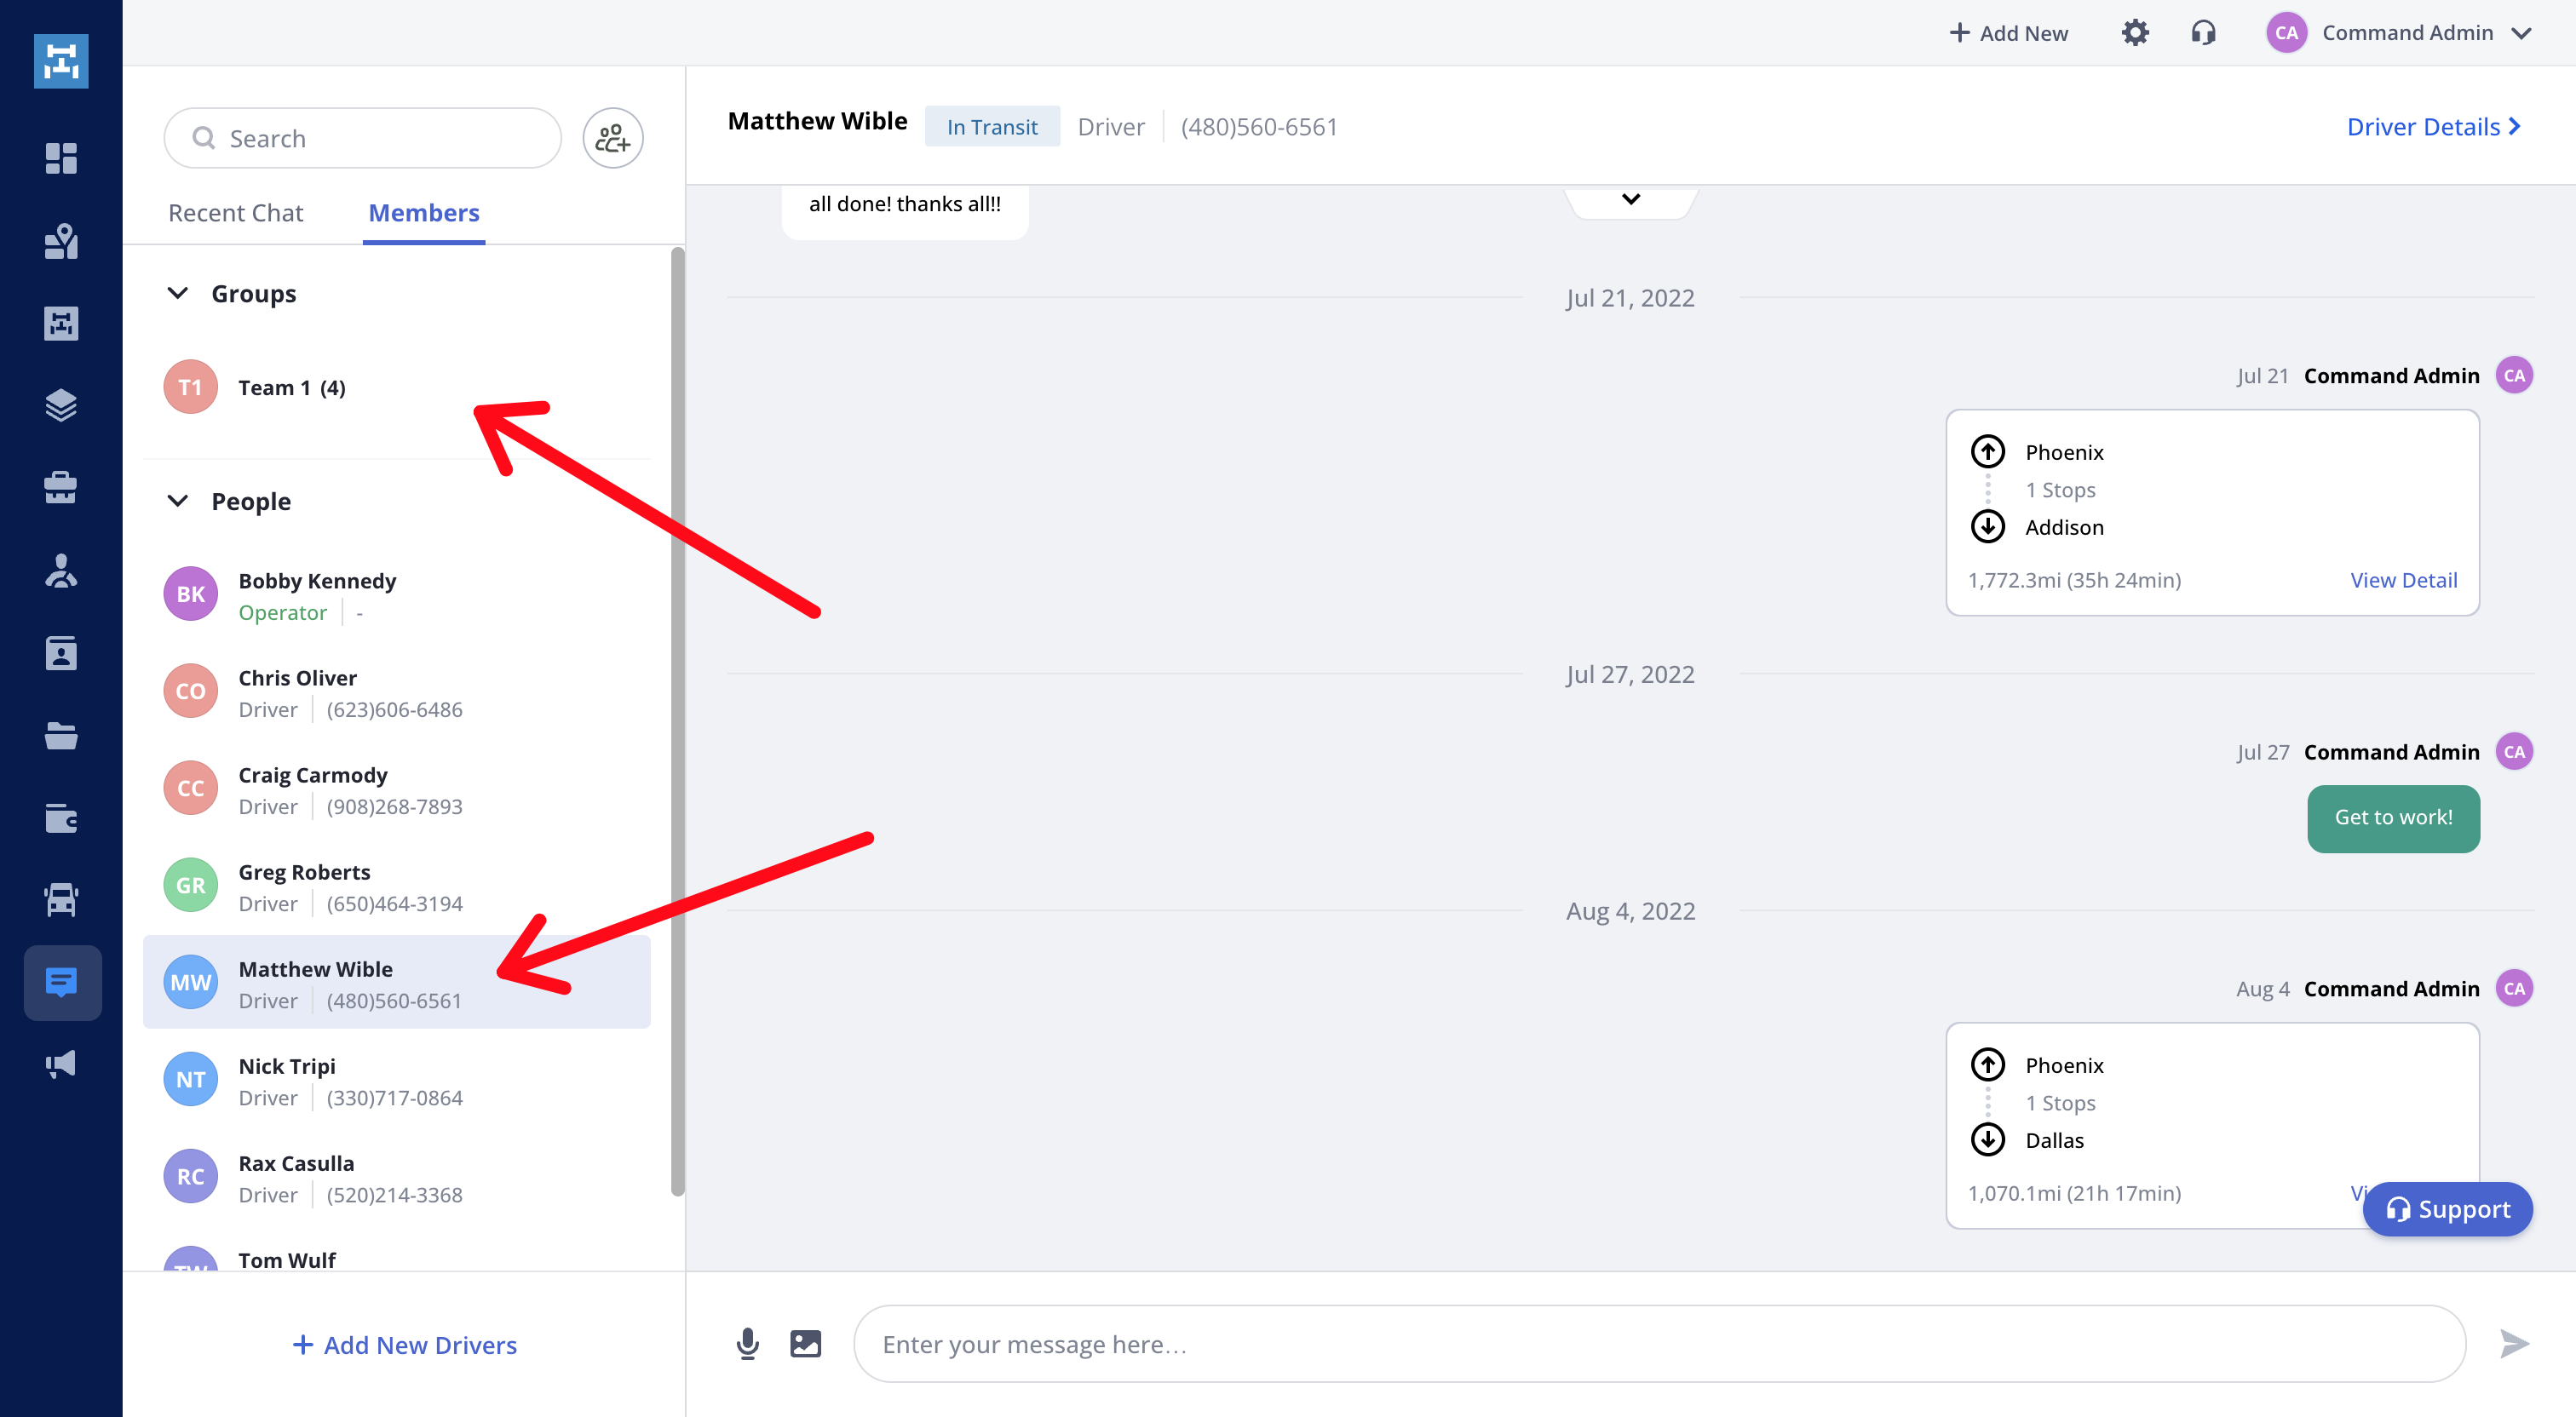Click '1,772.3mi (35h 24min)' distance text

[2074, 580]
